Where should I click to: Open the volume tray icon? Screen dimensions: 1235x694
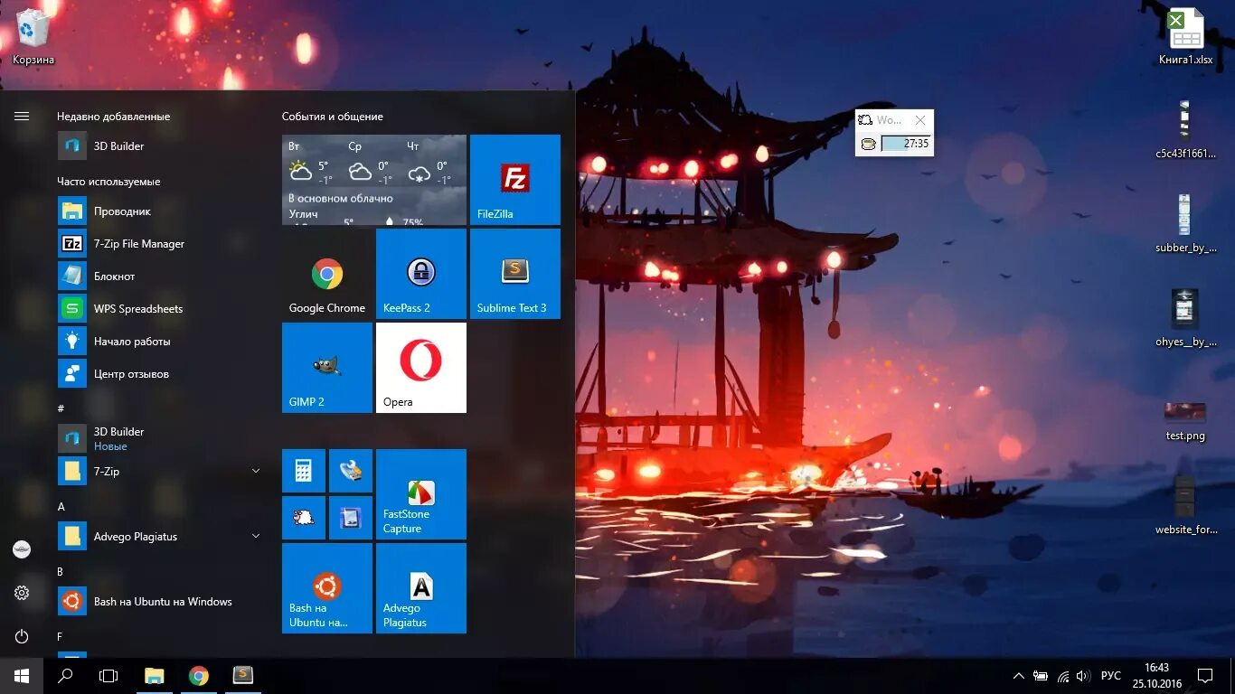tap(1083, 676)
